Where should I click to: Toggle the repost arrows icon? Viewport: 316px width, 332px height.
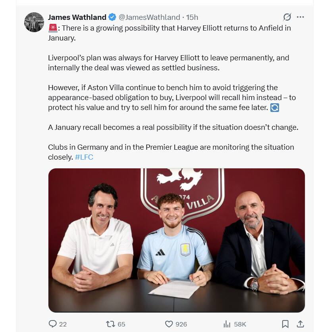tap(110, 324)
